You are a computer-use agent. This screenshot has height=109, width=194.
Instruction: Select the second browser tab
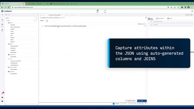point(37,4)
